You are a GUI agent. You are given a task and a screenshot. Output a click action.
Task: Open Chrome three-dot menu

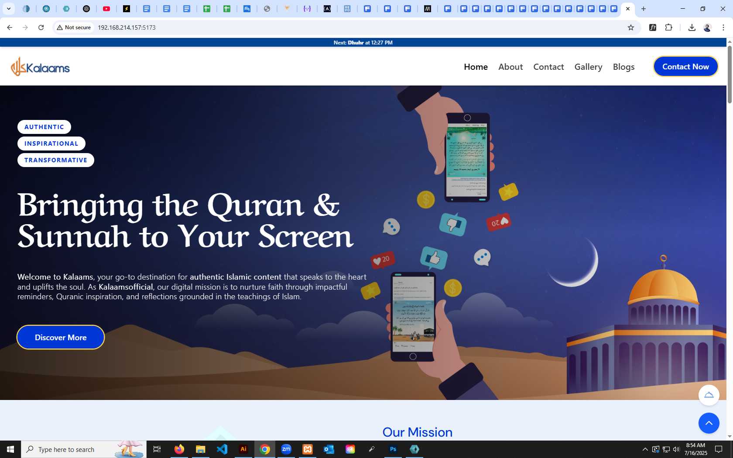(x=723, y=27)
